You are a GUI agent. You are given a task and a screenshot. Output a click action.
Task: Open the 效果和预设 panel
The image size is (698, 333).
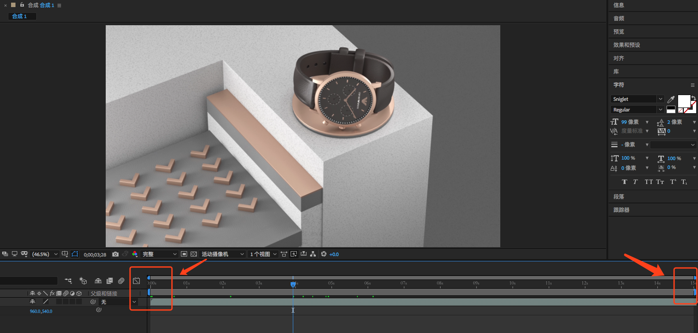point(626,45)
